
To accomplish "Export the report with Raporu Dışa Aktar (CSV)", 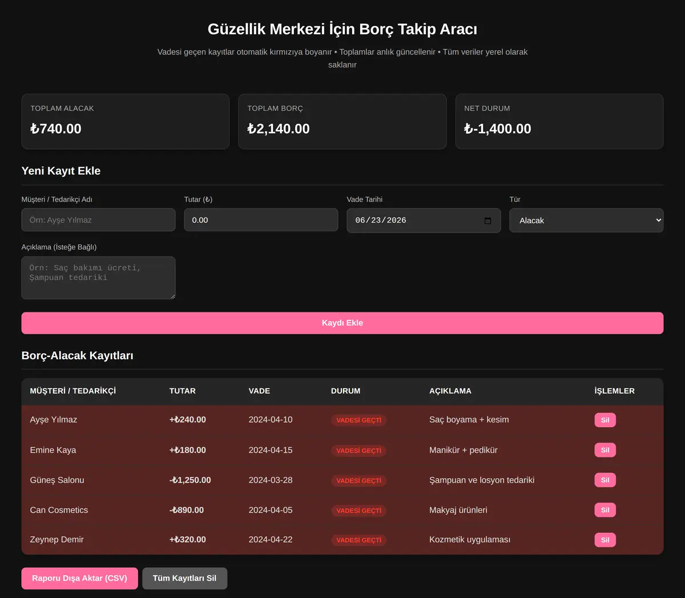I will click(x=79, y=578).
